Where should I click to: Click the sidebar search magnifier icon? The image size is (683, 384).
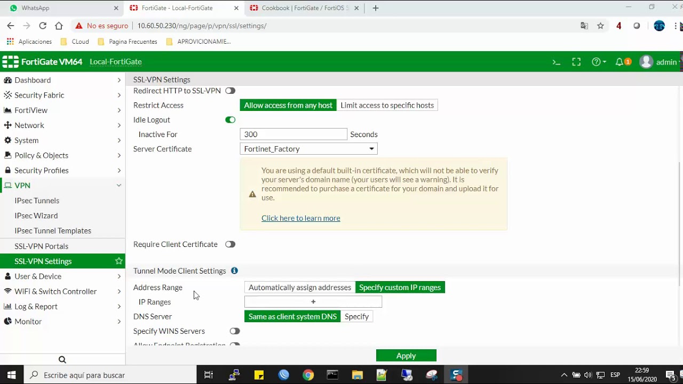pos(62,359)
